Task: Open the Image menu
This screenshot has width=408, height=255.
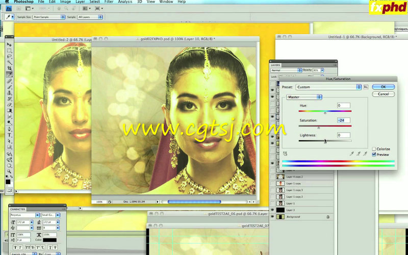Action: click(65, 2)
